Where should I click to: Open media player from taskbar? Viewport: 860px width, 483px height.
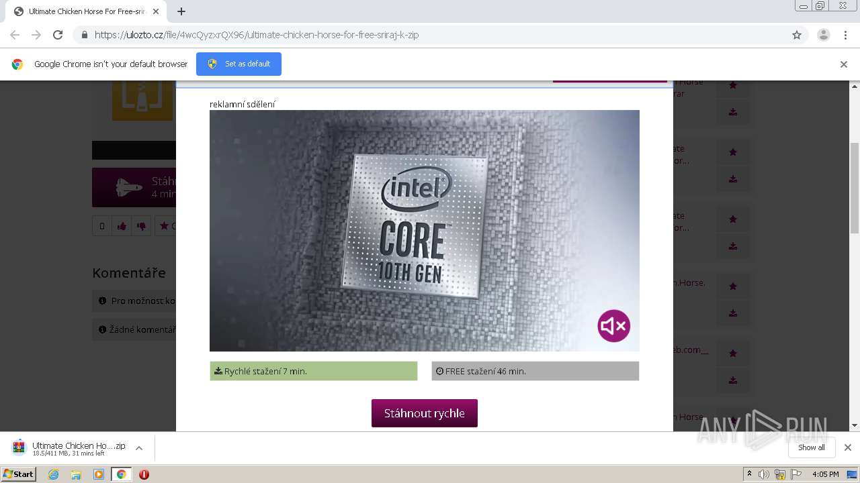99,474
